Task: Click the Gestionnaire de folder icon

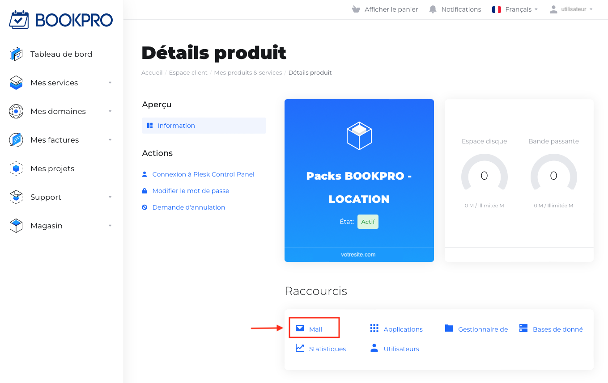Action: pyautogui.click(x=449, y=328)
